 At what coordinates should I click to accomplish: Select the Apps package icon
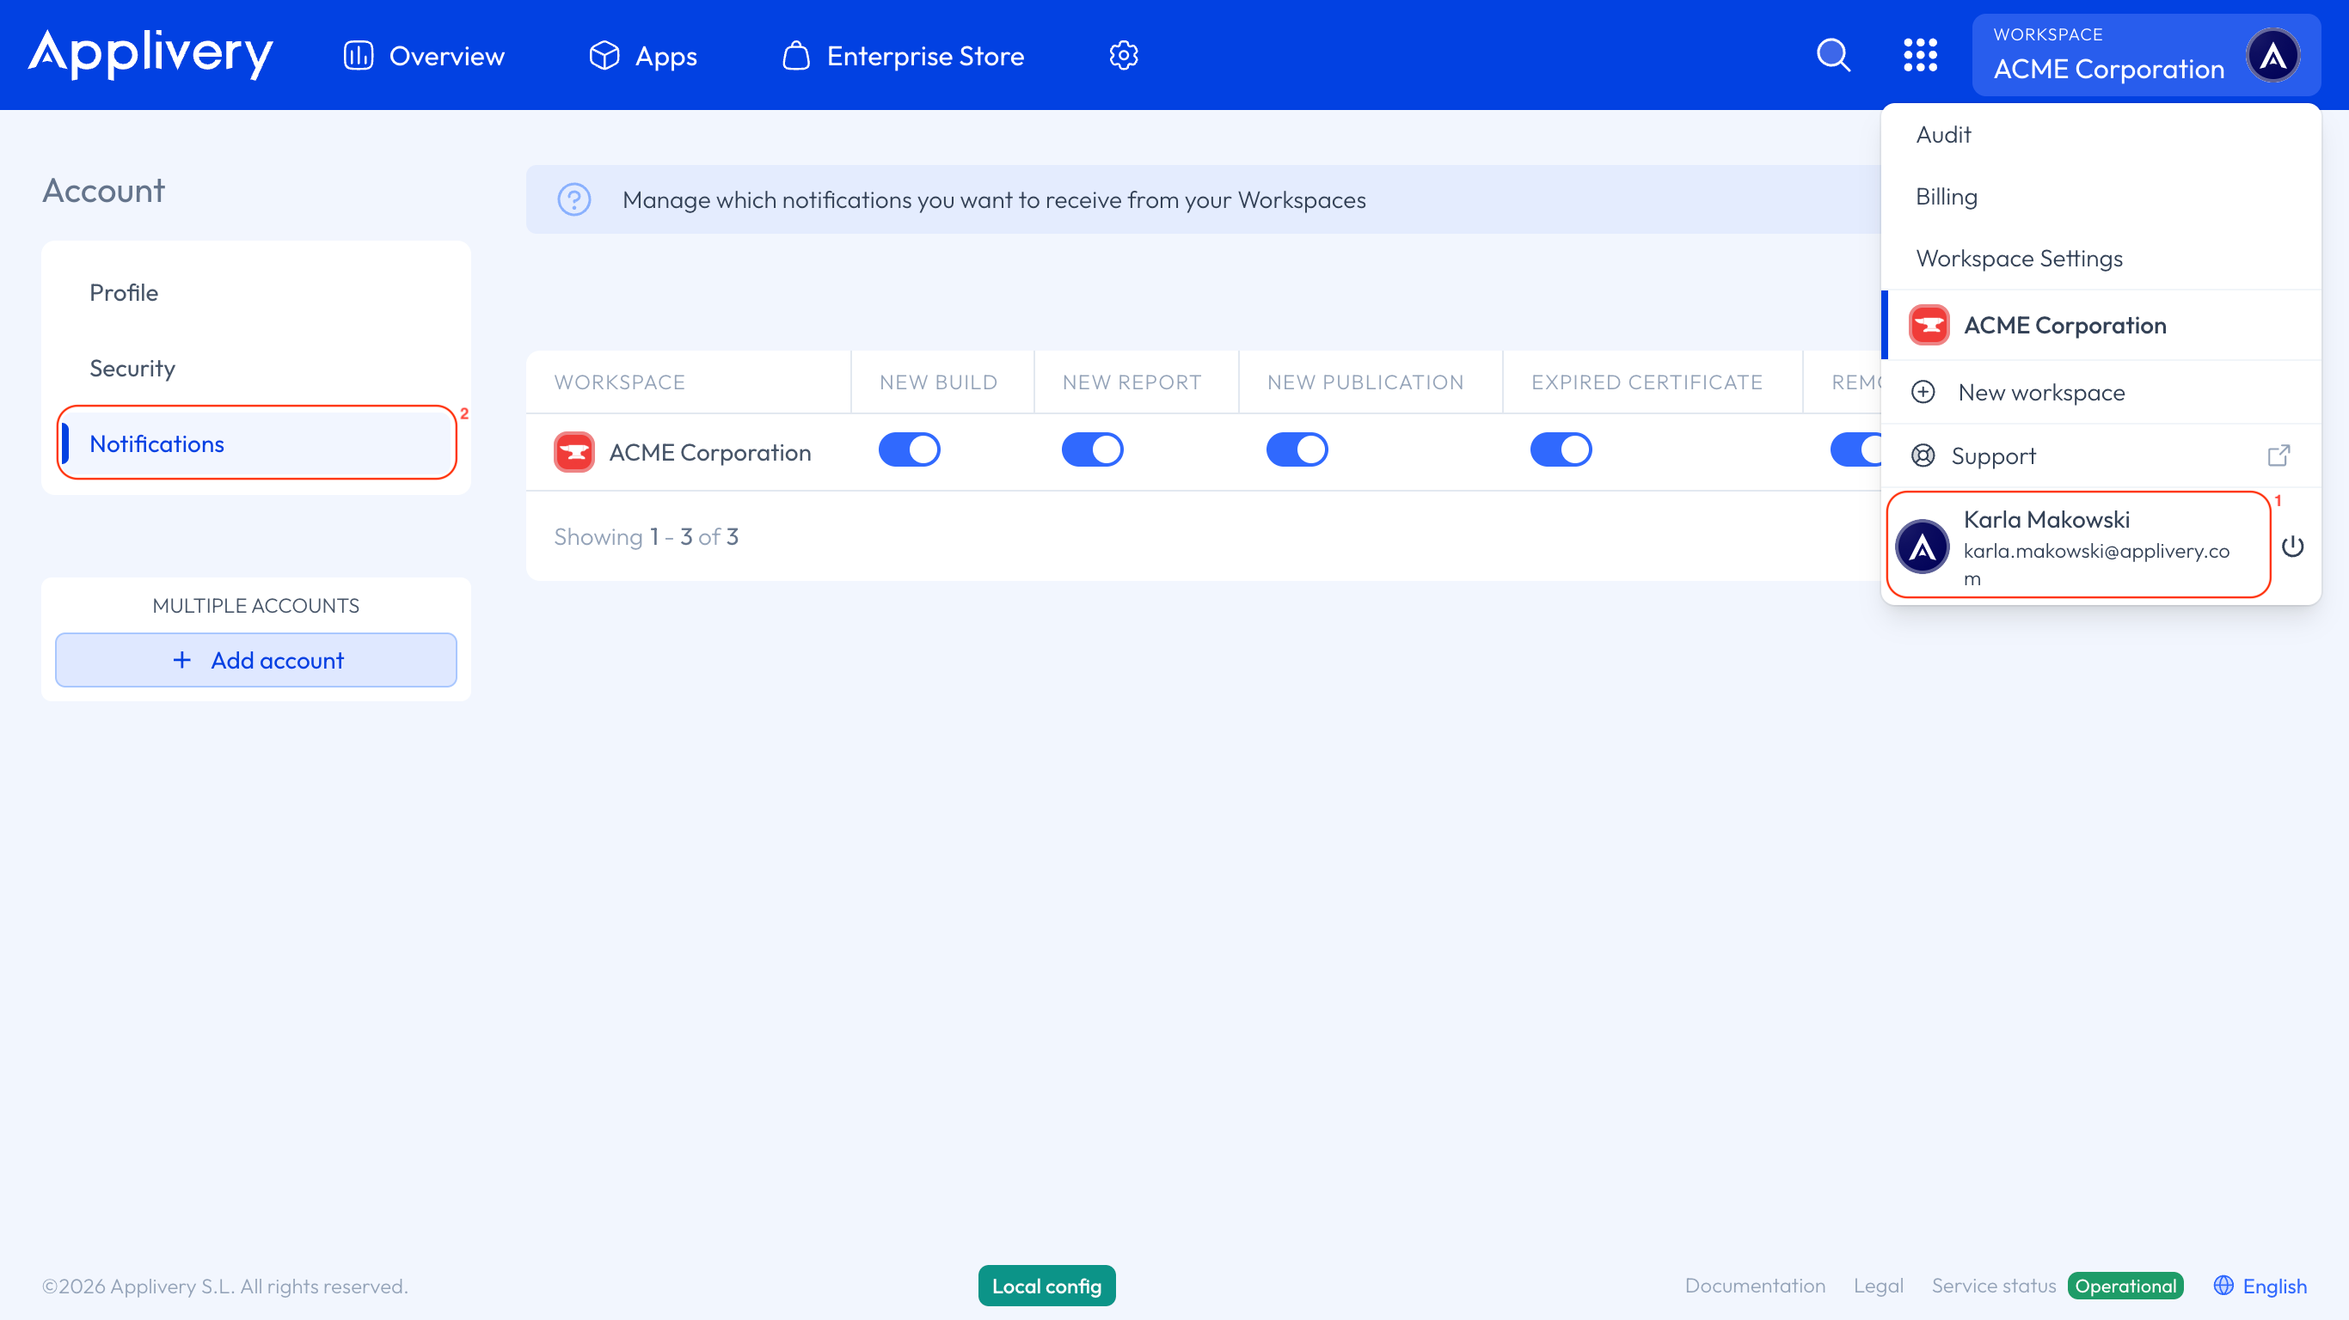pyautogui.click(x=604, y=55)
